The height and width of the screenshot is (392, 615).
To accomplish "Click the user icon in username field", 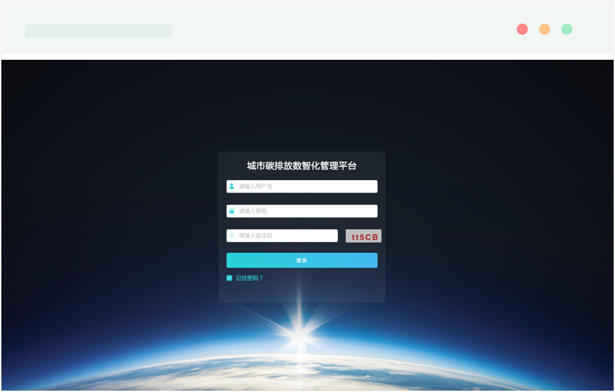I will click(232, 186).
